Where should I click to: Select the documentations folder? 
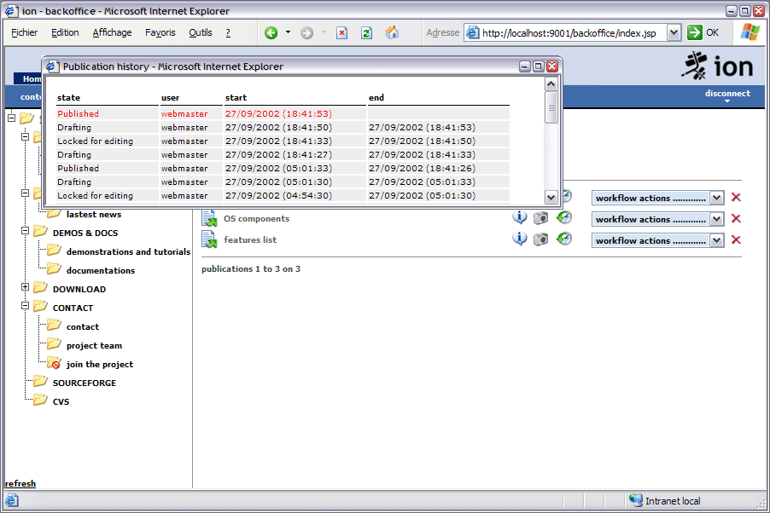pos(101,271)
